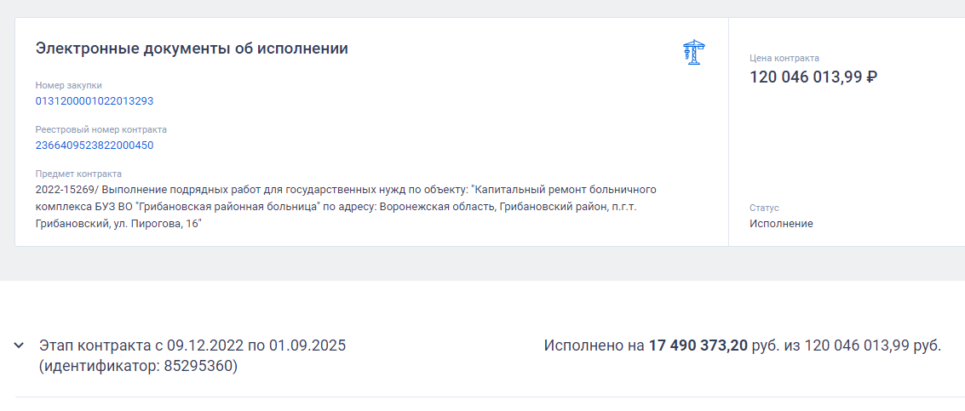Open purchase number 0131200001022013293 link
This screenshot has width=965, height=411.
(x=95, y=100)
